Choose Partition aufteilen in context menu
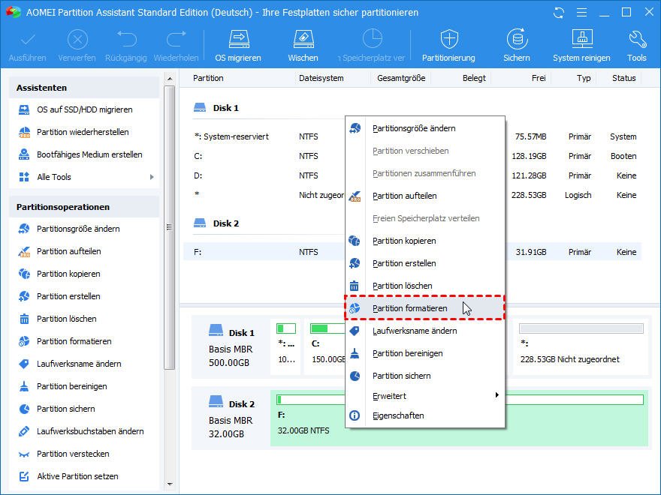661x495 pixels. [425, 196]
